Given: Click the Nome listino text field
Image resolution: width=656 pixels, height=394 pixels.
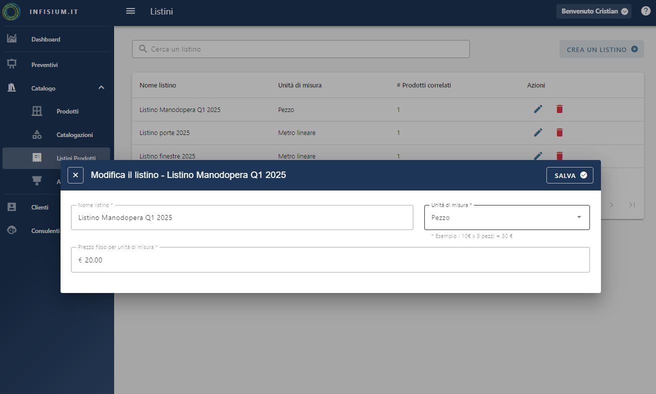Looking at the screenshot, I should 242,218.
